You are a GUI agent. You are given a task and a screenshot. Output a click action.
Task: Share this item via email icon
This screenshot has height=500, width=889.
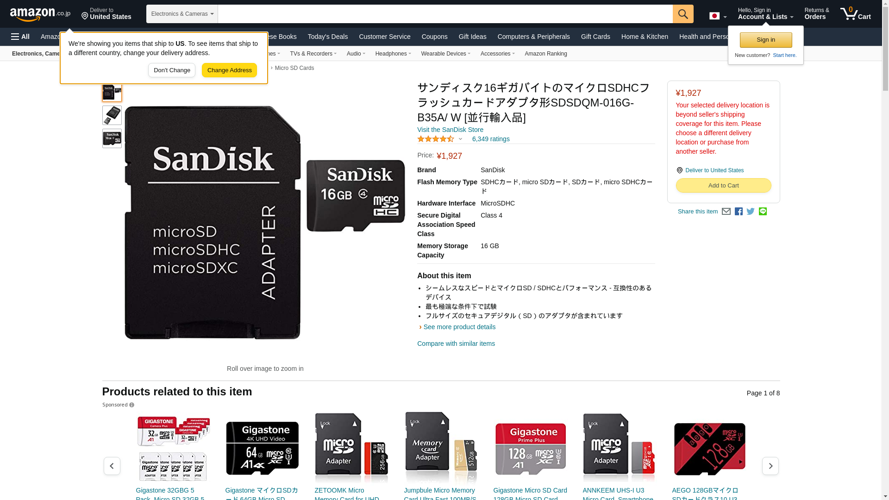pyautogui.click(x=726, y=212)
